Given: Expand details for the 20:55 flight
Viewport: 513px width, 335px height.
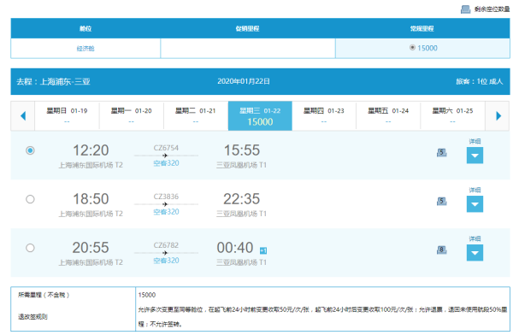Looking at the screenshot, I should pyautogui.click(x=475, y=253).
